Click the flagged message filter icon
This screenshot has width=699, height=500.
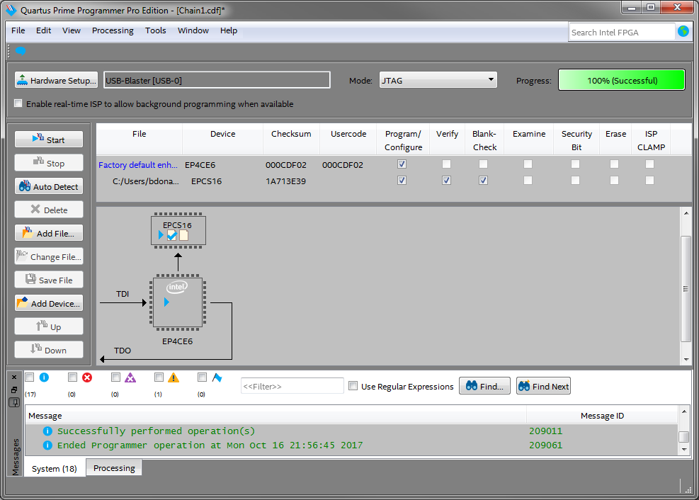[217, 377]
